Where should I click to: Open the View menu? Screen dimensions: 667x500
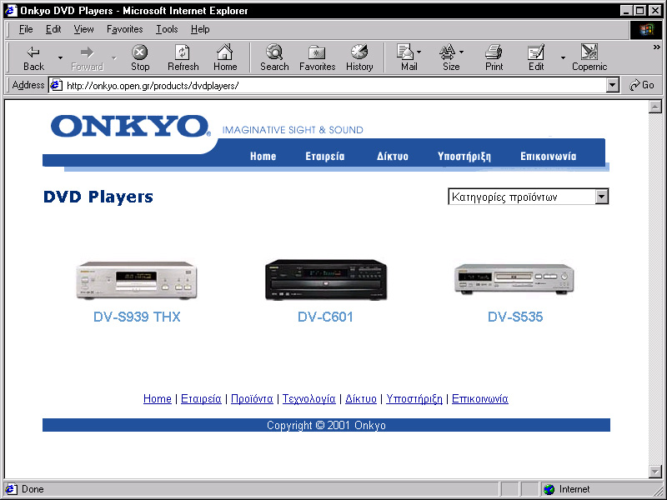click(x=83, y=29)
